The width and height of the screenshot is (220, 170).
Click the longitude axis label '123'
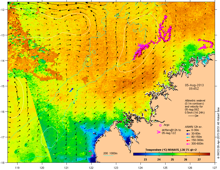(x=116, y=167)
